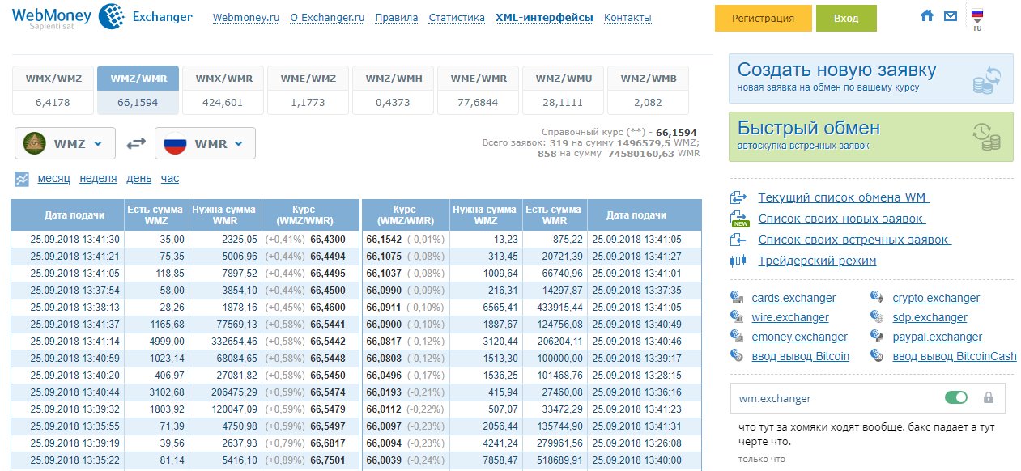
Task: Click the timestamp 25.09.2018 13:41:30
Action: pos(74,240)
